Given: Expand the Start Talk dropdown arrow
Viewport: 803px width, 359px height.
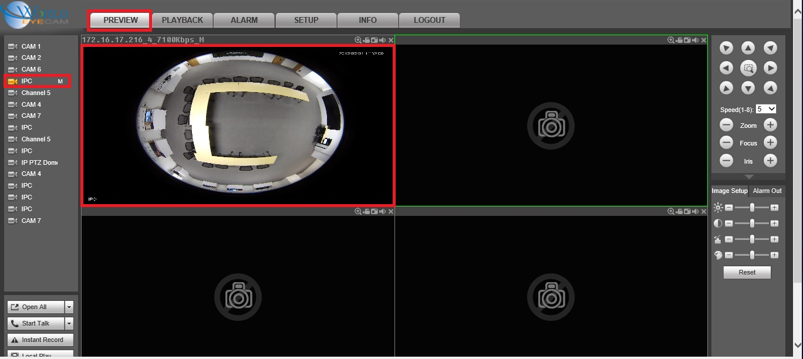Looking at the screenshot, I should point(69,323).
